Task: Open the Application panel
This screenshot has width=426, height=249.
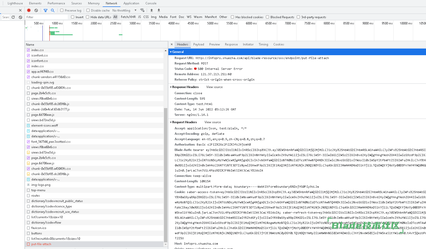Action: coord(131,3)
